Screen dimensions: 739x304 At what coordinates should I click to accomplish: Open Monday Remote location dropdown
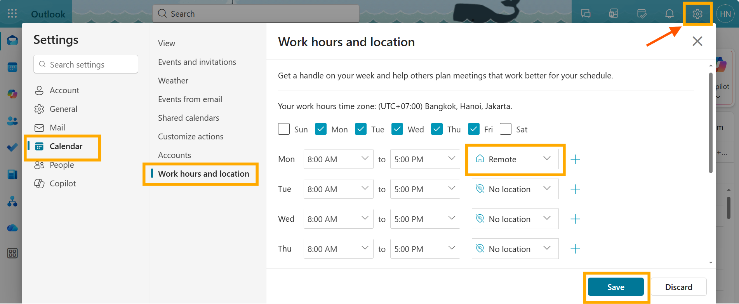point(515,159)
